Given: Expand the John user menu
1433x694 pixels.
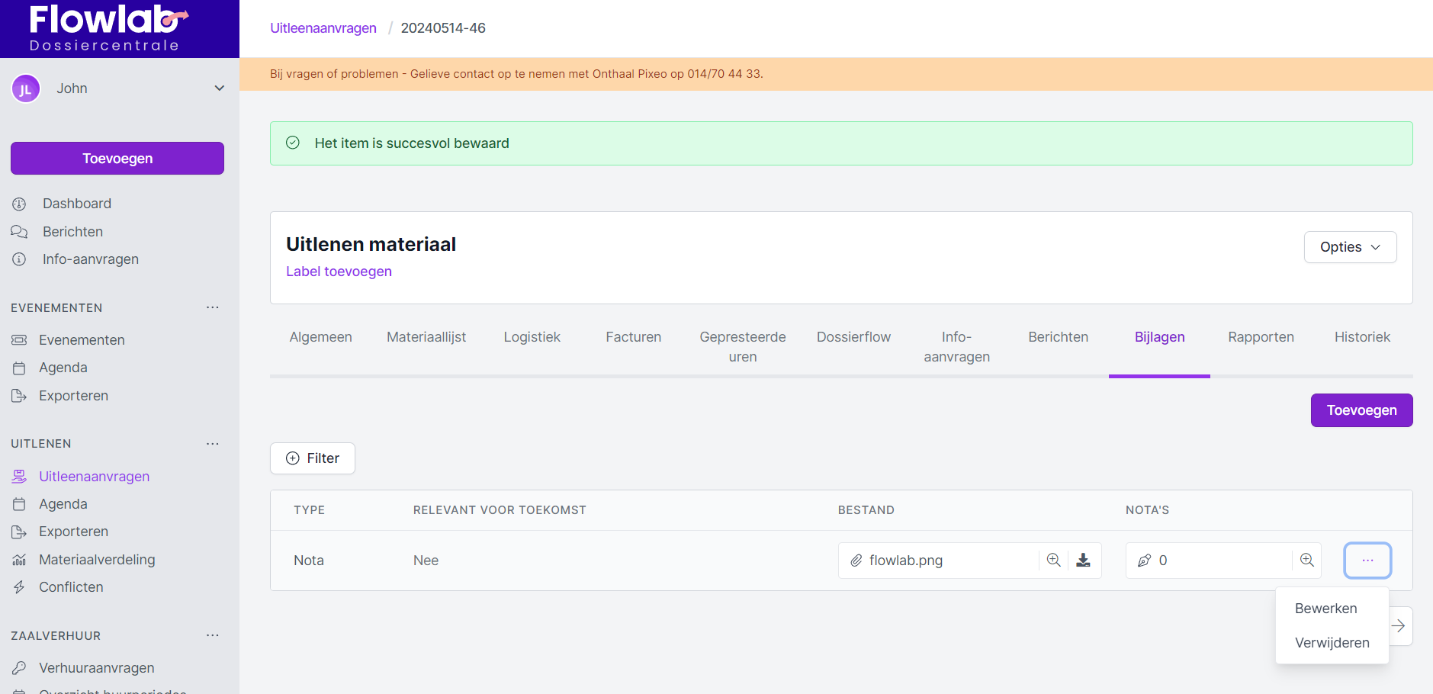Looking at the screenshot, I should pyautogui.click(x=219, y=88).
